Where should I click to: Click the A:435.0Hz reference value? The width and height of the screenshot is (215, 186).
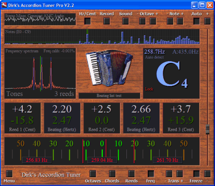click(185, 52)
